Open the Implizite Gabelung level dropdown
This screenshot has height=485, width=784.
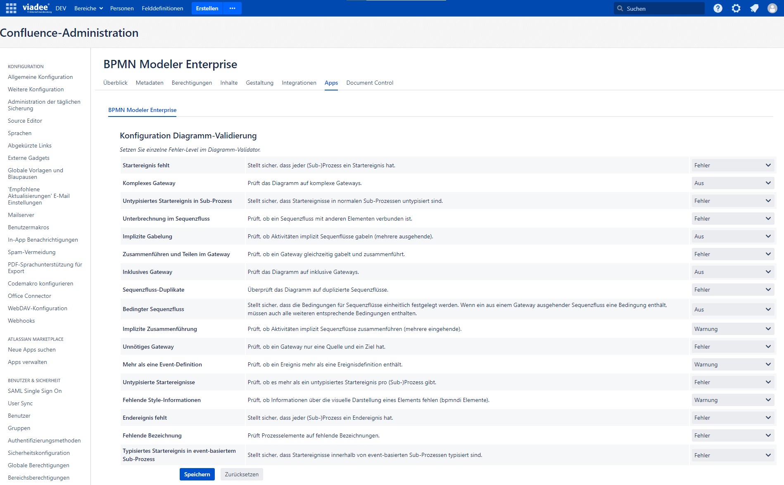pyautogui.click(x=733, y=236)
